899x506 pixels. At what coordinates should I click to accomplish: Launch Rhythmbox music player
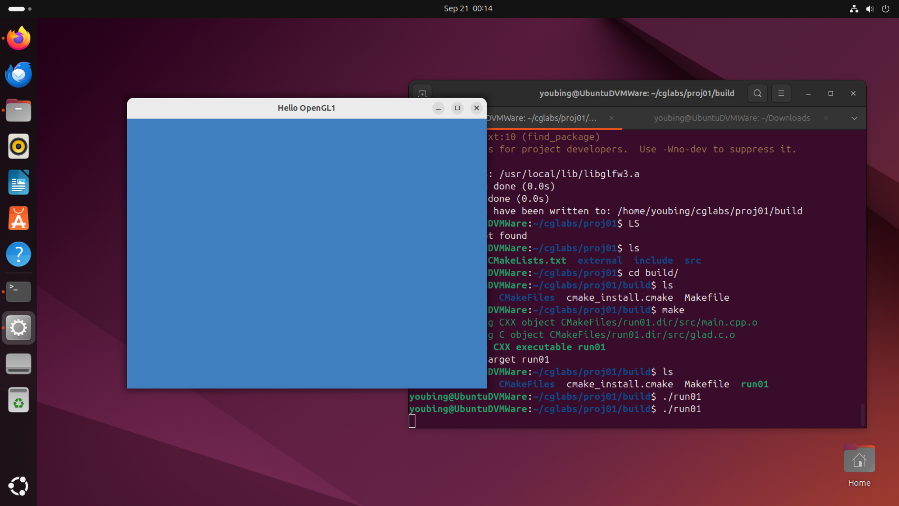coord(18,146)
